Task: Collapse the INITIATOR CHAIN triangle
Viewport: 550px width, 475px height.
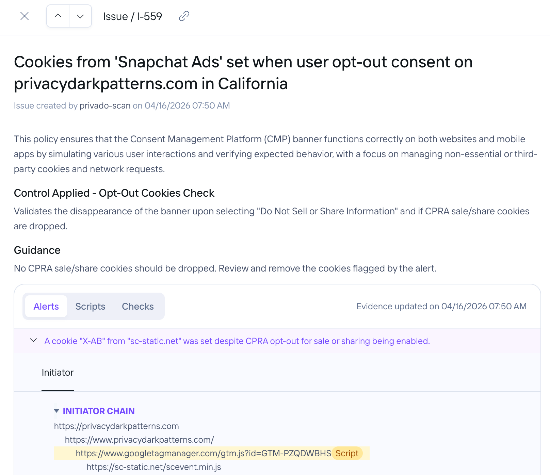Action: pos(56,411)
